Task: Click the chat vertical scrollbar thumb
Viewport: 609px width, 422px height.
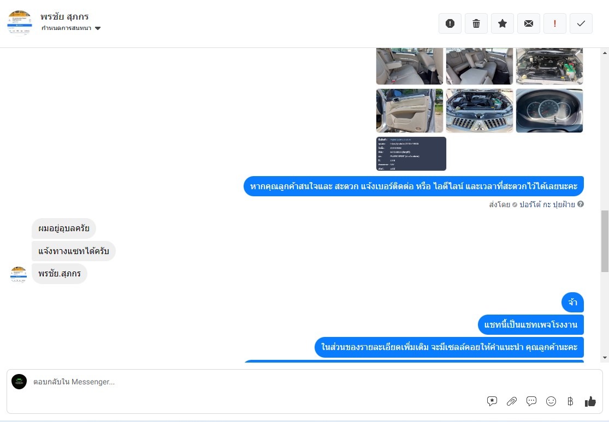Action: coord(605,241)
